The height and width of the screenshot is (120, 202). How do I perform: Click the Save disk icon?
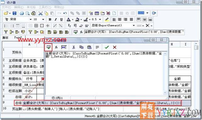click(x=14, y=13)
